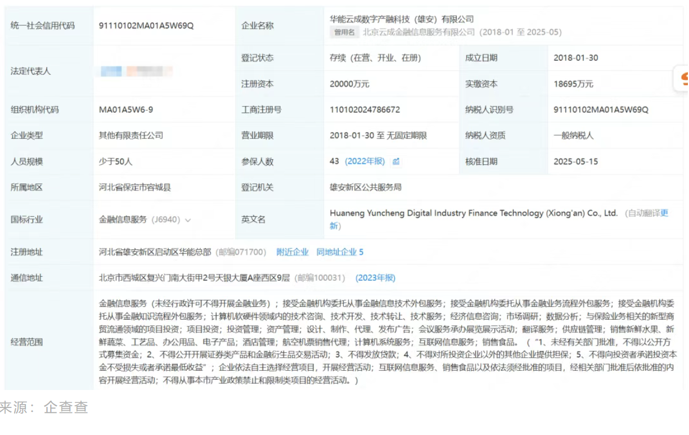Select approval date 2025-05-15
The height and width of the screenshot is (435, 689).
coord(576,162)
